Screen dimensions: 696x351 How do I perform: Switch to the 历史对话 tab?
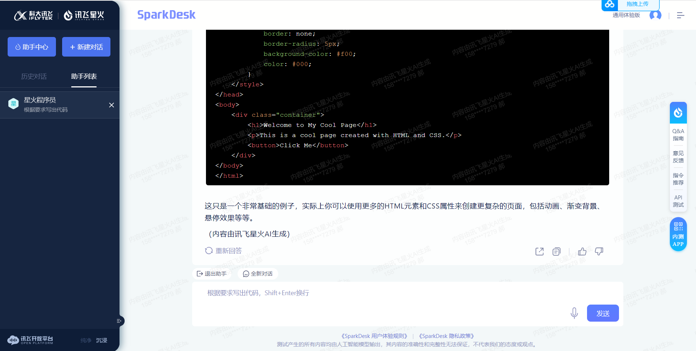(x=34, y=77)
